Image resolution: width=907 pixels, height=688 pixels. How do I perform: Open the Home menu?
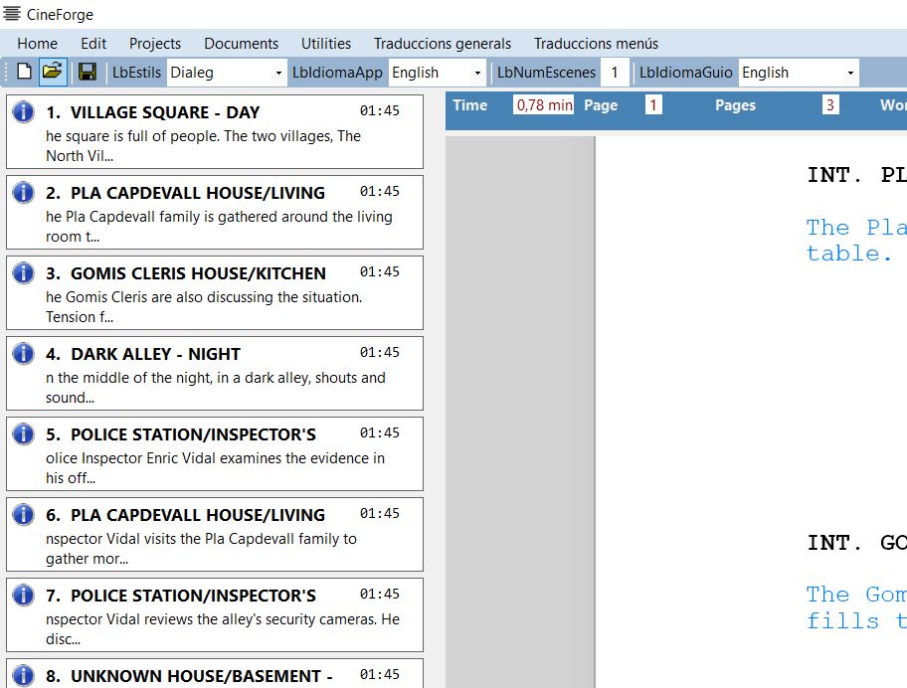(37, 44)
